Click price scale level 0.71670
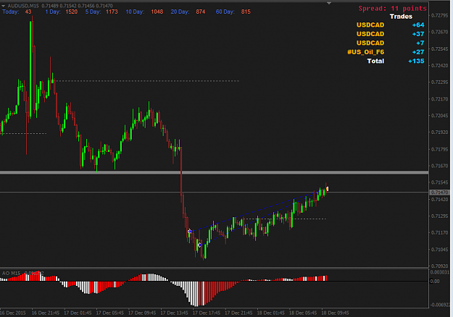Viewport: 453px width, 317px height. pyautogui.click(x=439, y=166)
